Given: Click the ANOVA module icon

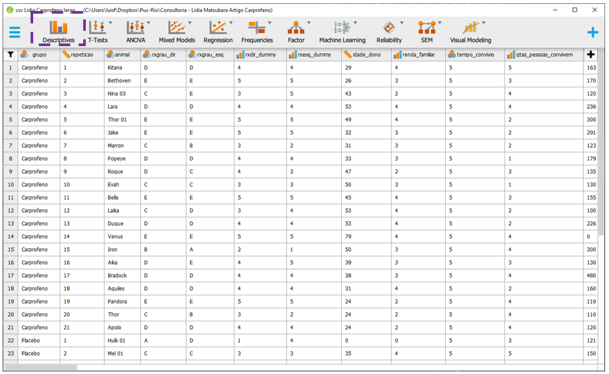Looking at the screenshot, I should [136, 31].
